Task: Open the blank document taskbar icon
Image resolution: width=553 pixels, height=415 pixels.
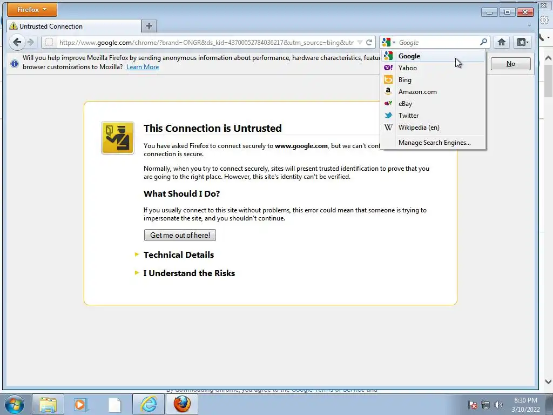Action: [x=114, y=404]
